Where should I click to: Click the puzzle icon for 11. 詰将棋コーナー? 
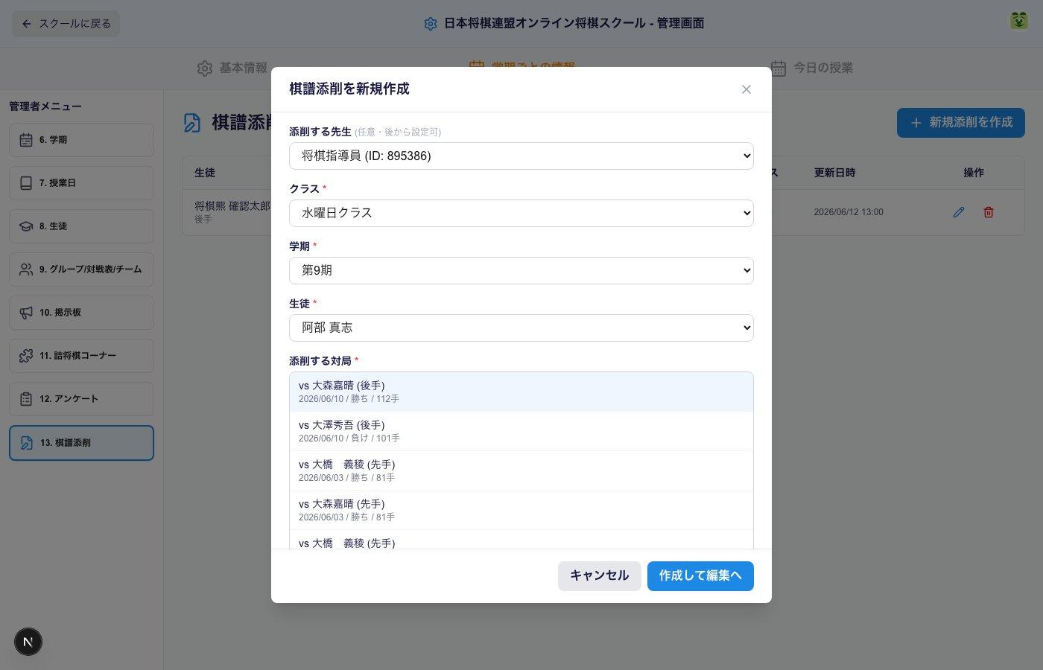pos(26,356)
